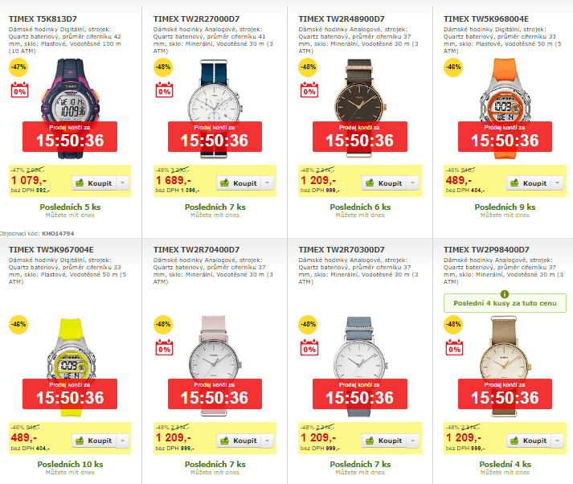573x484 pixels.
Task: Open the buy options arrow for TIMEX TW2R48900D7
Action: pos(412,183)
